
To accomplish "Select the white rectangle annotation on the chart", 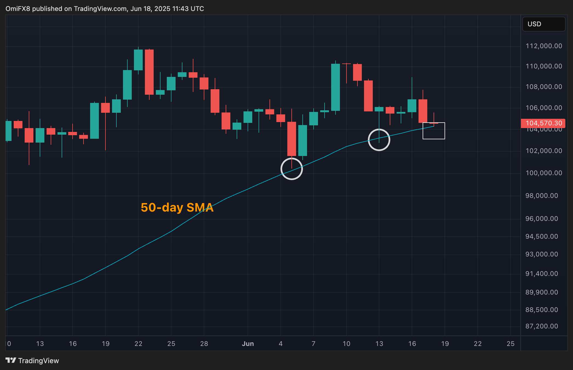I will tap(434, 131).
